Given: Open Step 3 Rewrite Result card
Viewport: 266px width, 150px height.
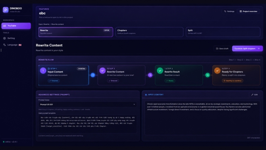Looking at the screenshot, I should pyautogui.click(x=179, y=75).
